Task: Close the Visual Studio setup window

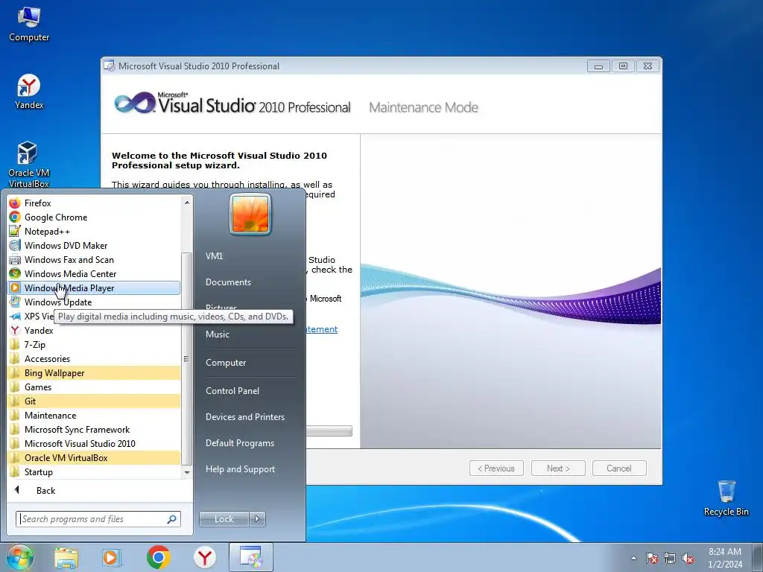Action: tap(648, 66)
